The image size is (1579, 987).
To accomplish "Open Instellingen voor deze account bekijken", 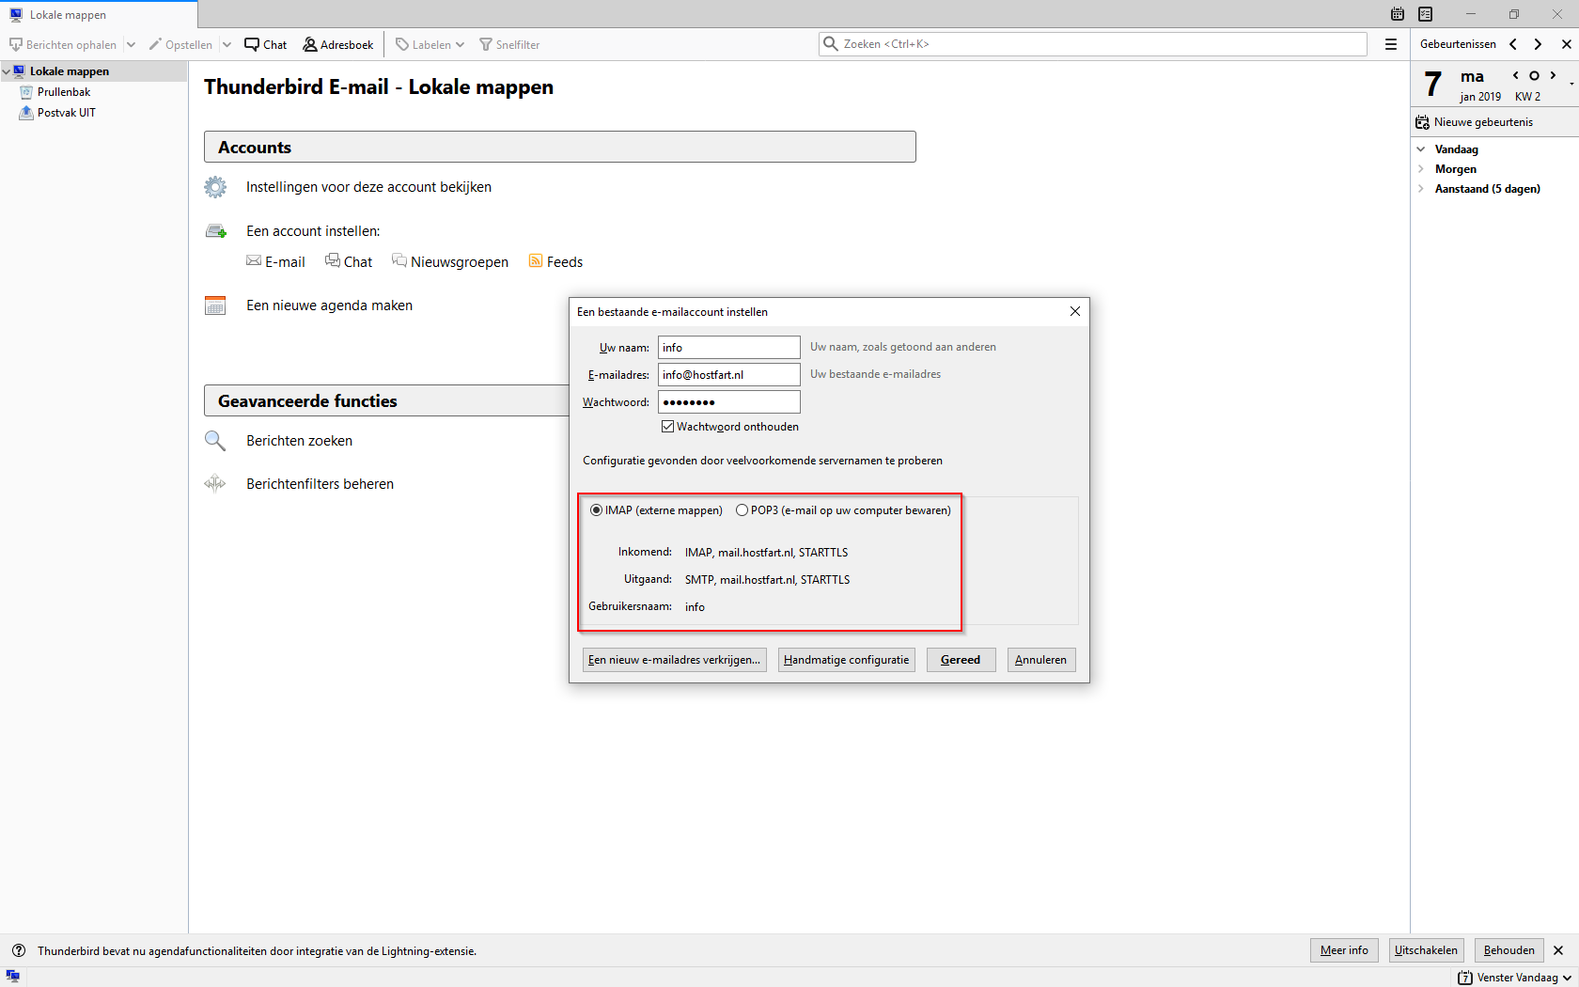I will click(368, 187).
